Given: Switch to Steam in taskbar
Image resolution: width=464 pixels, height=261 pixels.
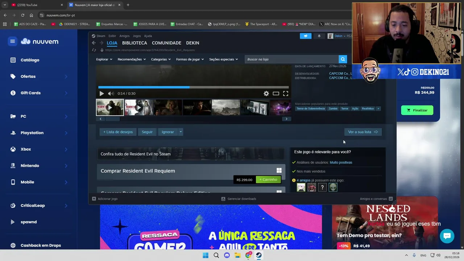Looking at the screenshot, I should tap(259, 255).
